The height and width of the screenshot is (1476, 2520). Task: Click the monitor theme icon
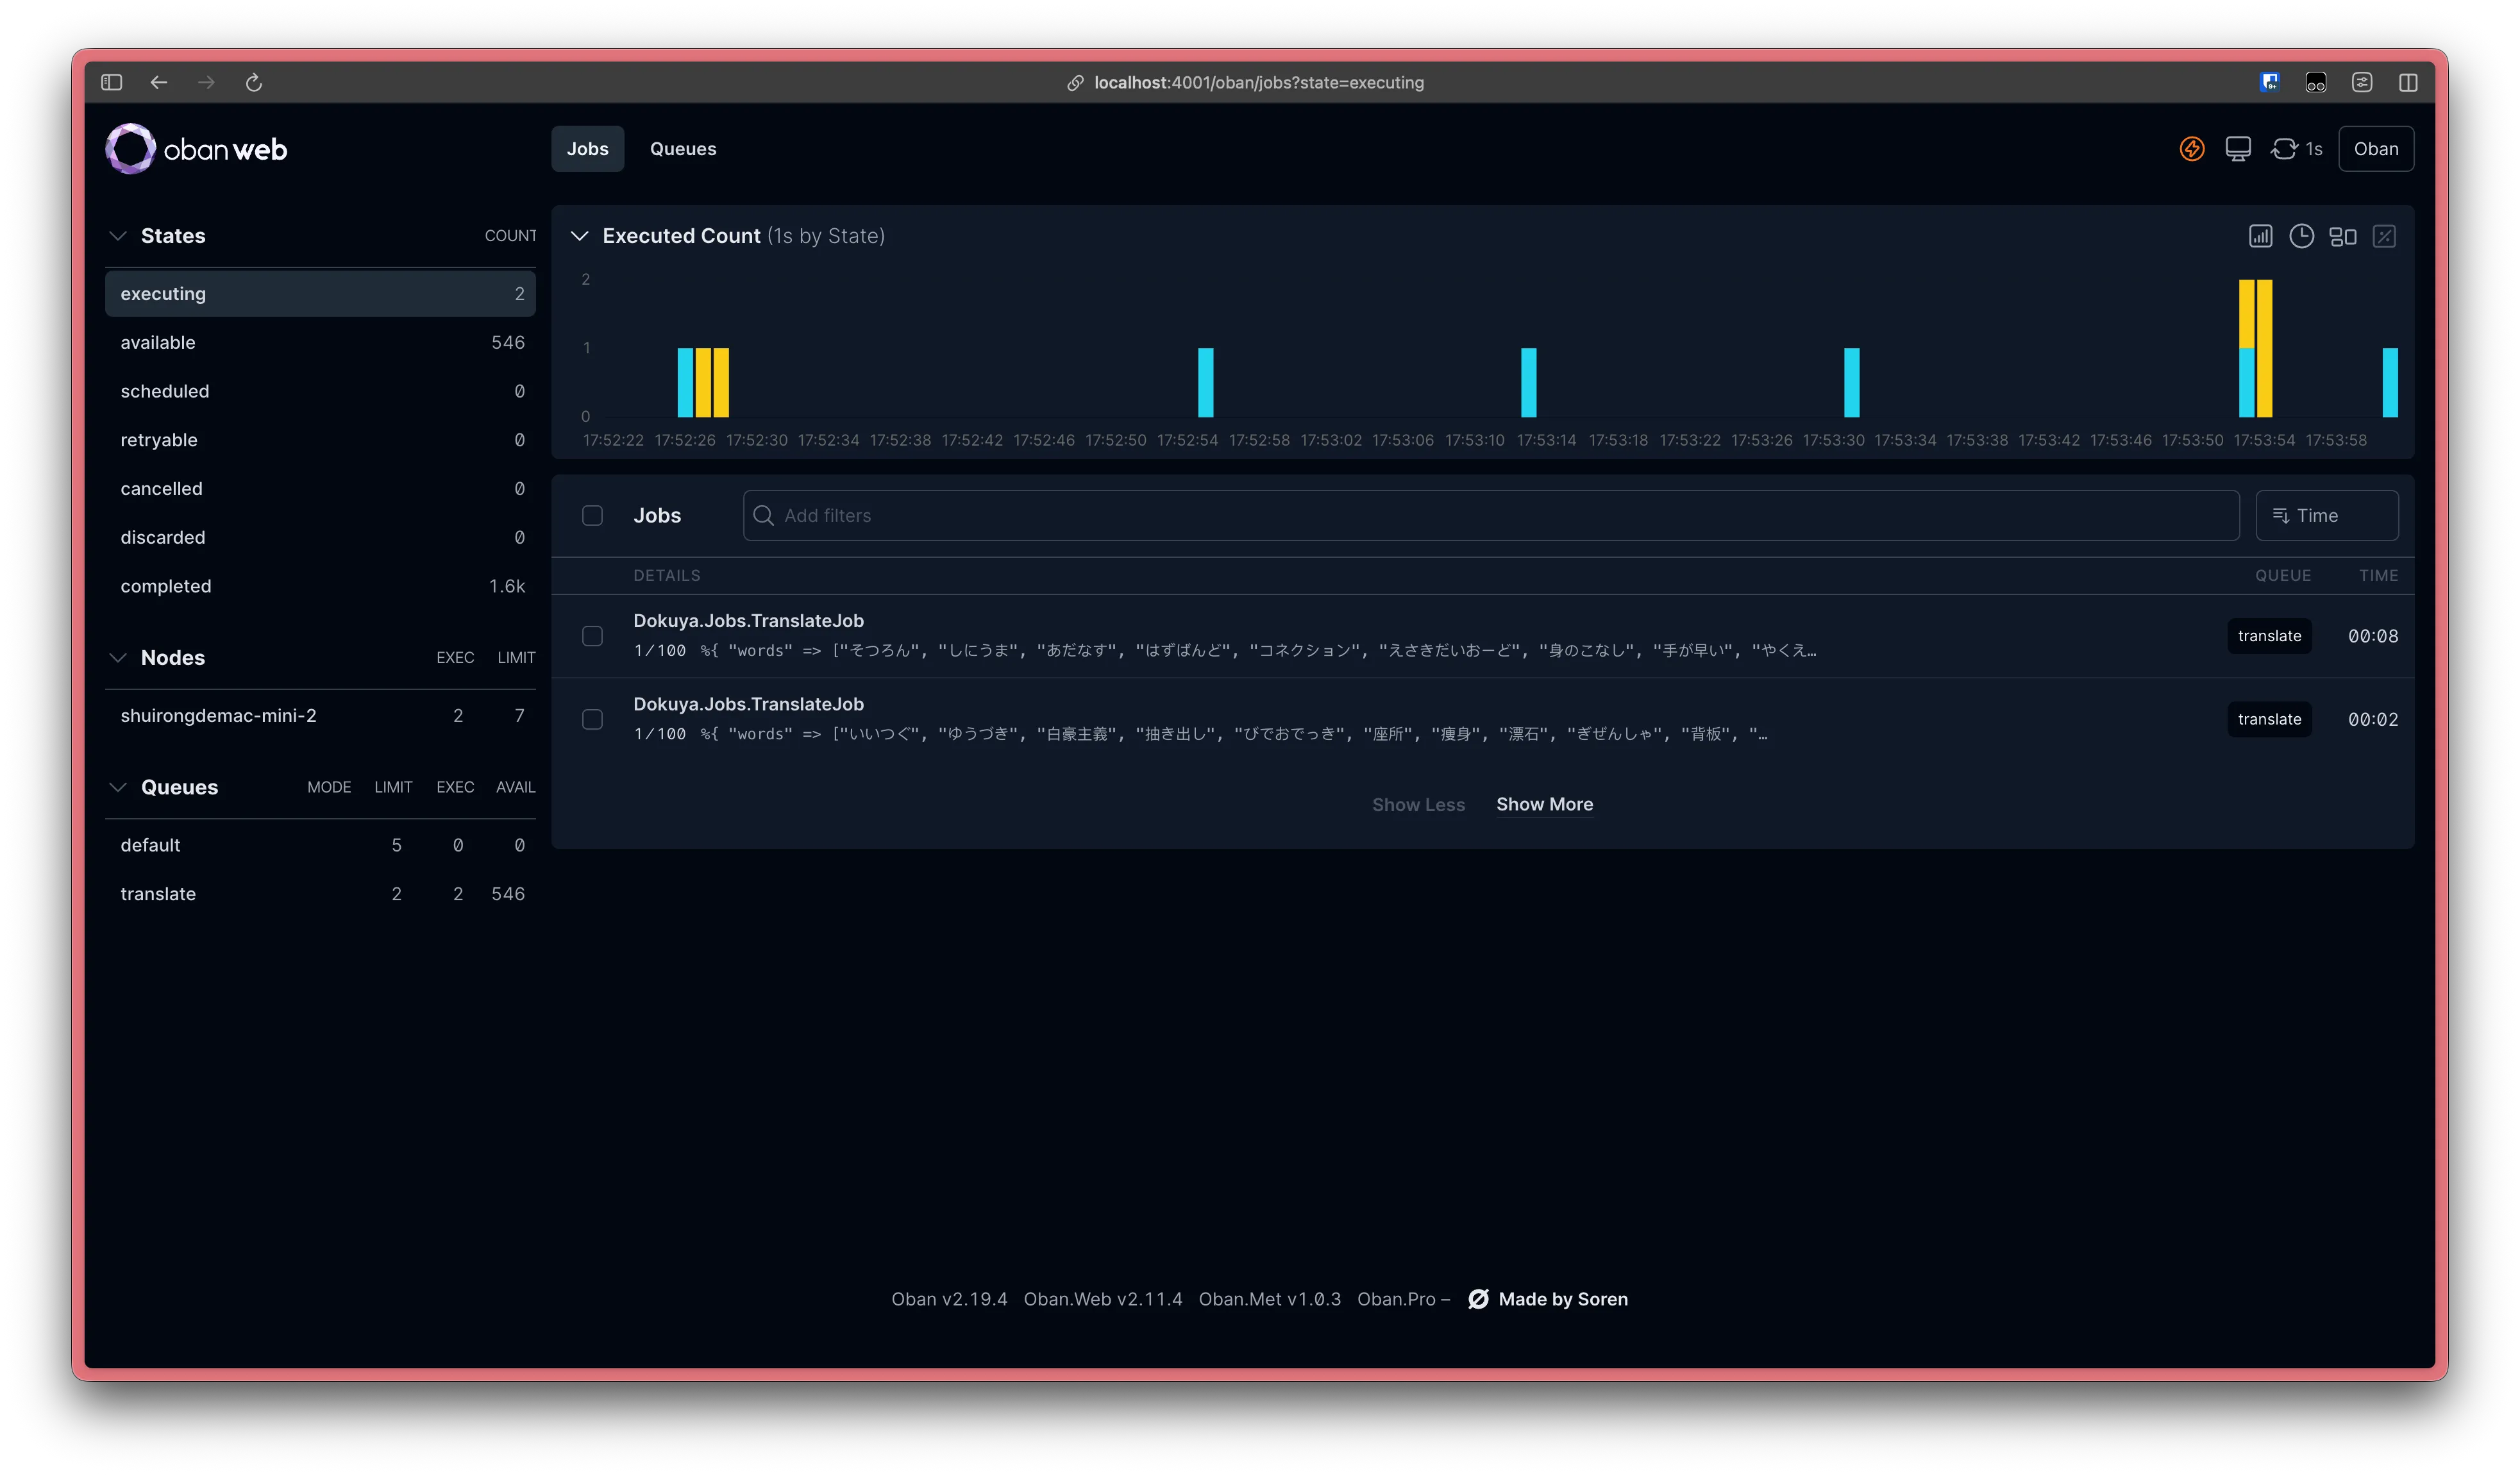tap(2237, 149)
